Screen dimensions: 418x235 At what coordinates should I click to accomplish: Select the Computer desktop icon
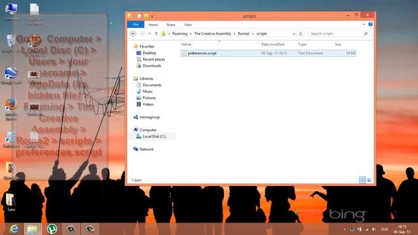[x=11, y=12]
